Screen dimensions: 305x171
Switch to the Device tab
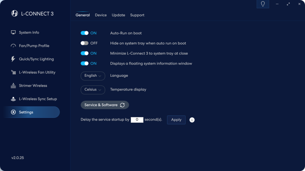click(101, 15)
